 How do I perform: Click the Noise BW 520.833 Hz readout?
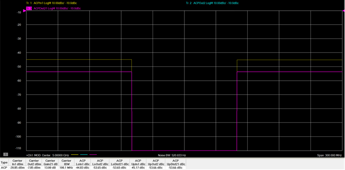click(172, 155)
